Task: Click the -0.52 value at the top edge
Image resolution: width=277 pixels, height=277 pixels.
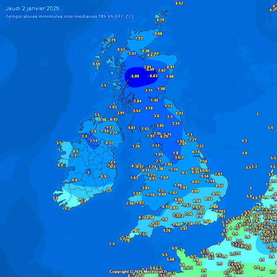Action: click(x=179, y=3)
